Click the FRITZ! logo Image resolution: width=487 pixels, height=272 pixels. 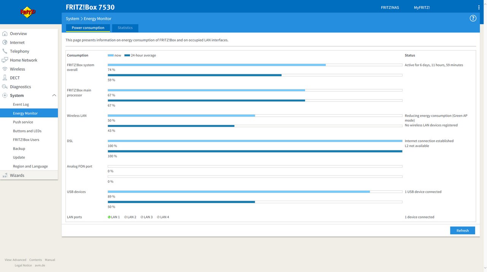coord(28,12)
